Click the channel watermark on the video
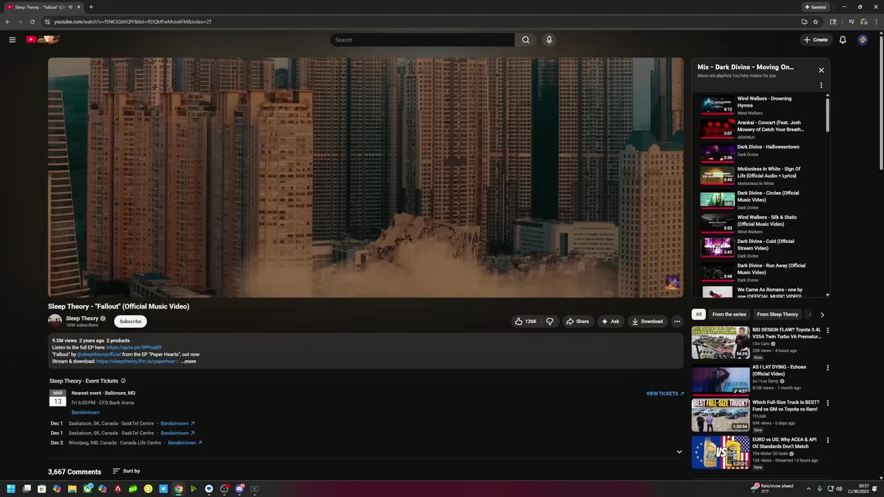The width and height of the screenshot is (884, 497). tap(672, 282)
